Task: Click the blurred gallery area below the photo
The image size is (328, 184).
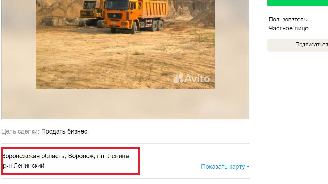Action: point(125,104)
